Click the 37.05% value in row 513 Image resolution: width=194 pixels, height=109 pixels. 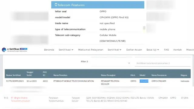pos(185,98)
